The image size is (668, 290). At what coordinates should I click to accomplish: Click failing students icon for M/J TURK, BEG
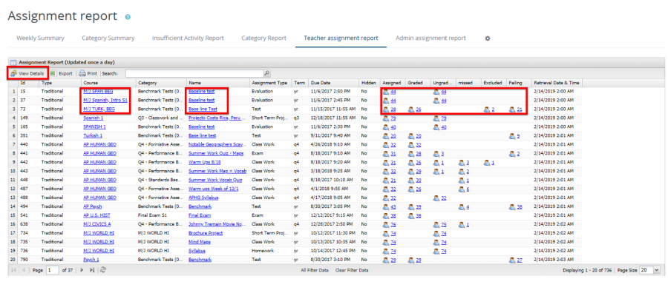[512, 109]
